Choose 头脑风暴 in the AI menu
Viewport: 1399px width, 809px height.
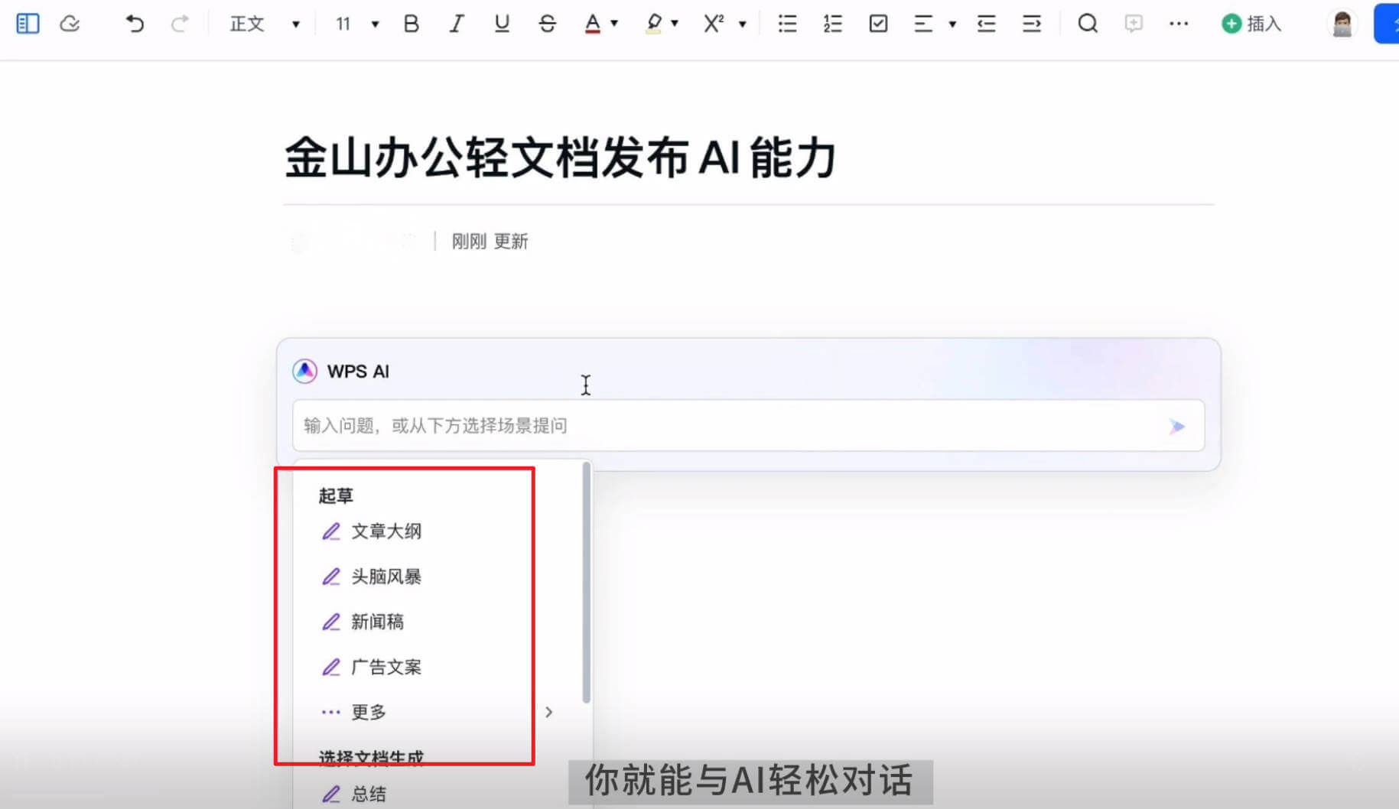point(386,577)
